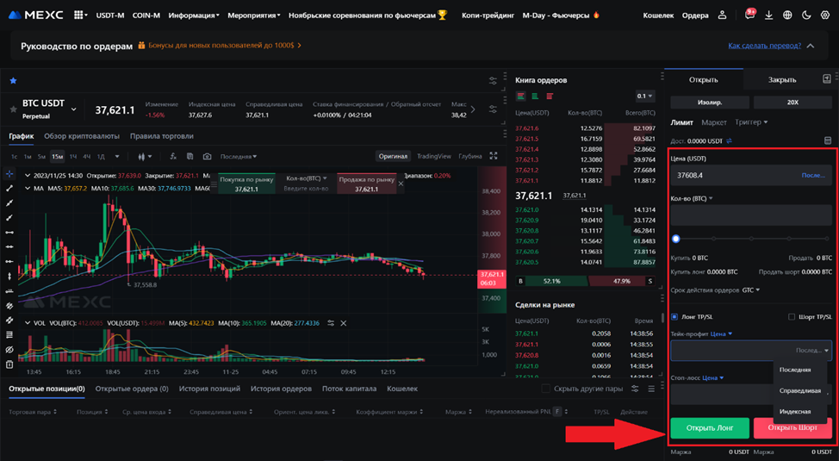Switch to the Обзор криптовалюты tab

(82, 136)
